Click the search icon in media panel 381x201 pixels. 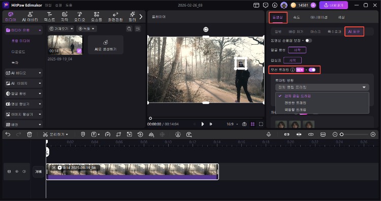pos(129,29)
